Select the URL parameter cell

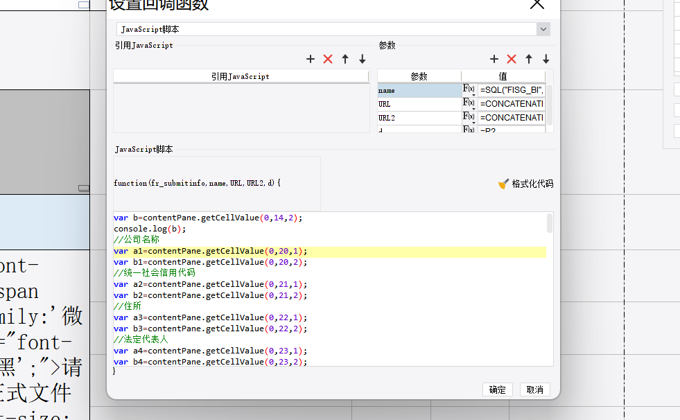[x=419, y=104]
